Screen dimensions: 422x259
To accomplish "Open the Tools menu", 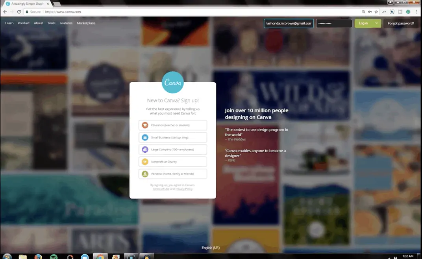I will tap(51, 23).
